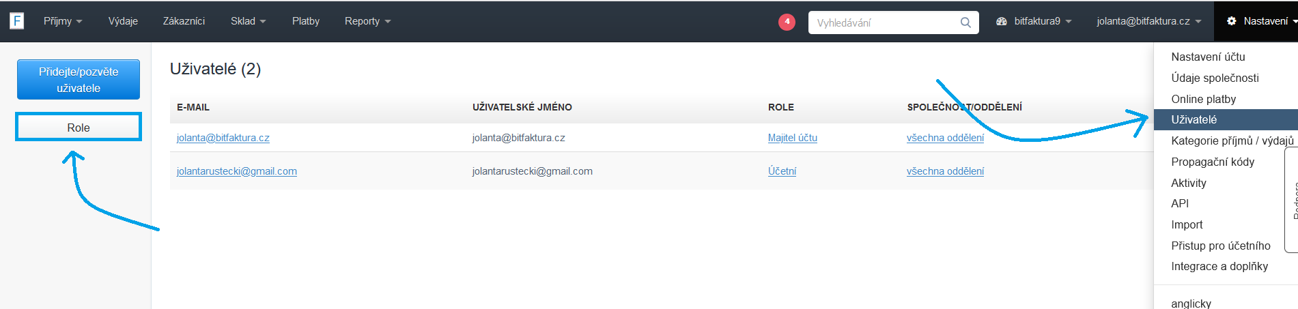Image resolution: width=1298 pixels, height=309 pixels.
Task: Click the Nastavení gear icon
Action: [x=1232, y=21]
